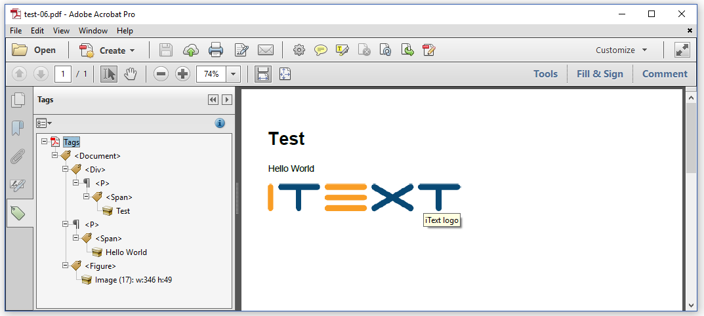Image resolution: width=704 pixels, height=316 pixels.
Task: Click the document vertical scrollbar thumb
Action: [691, 138]
